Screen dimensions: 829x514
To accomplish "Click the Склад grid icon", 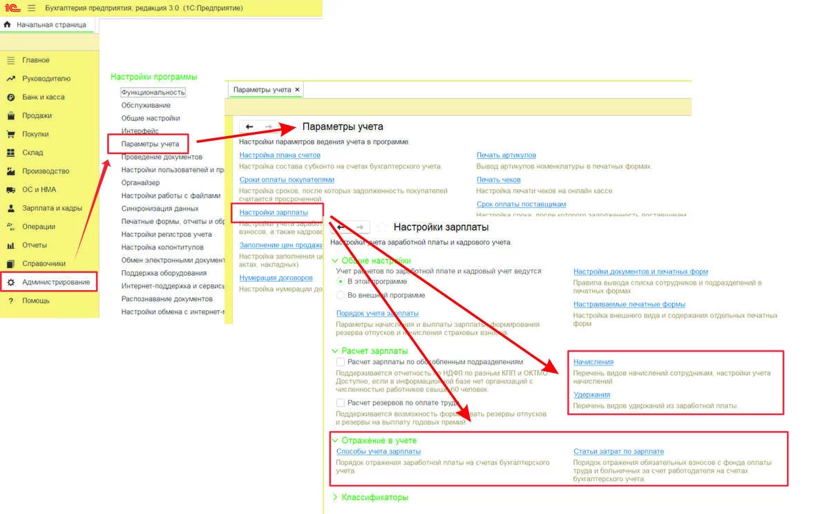I will point(10,153).
